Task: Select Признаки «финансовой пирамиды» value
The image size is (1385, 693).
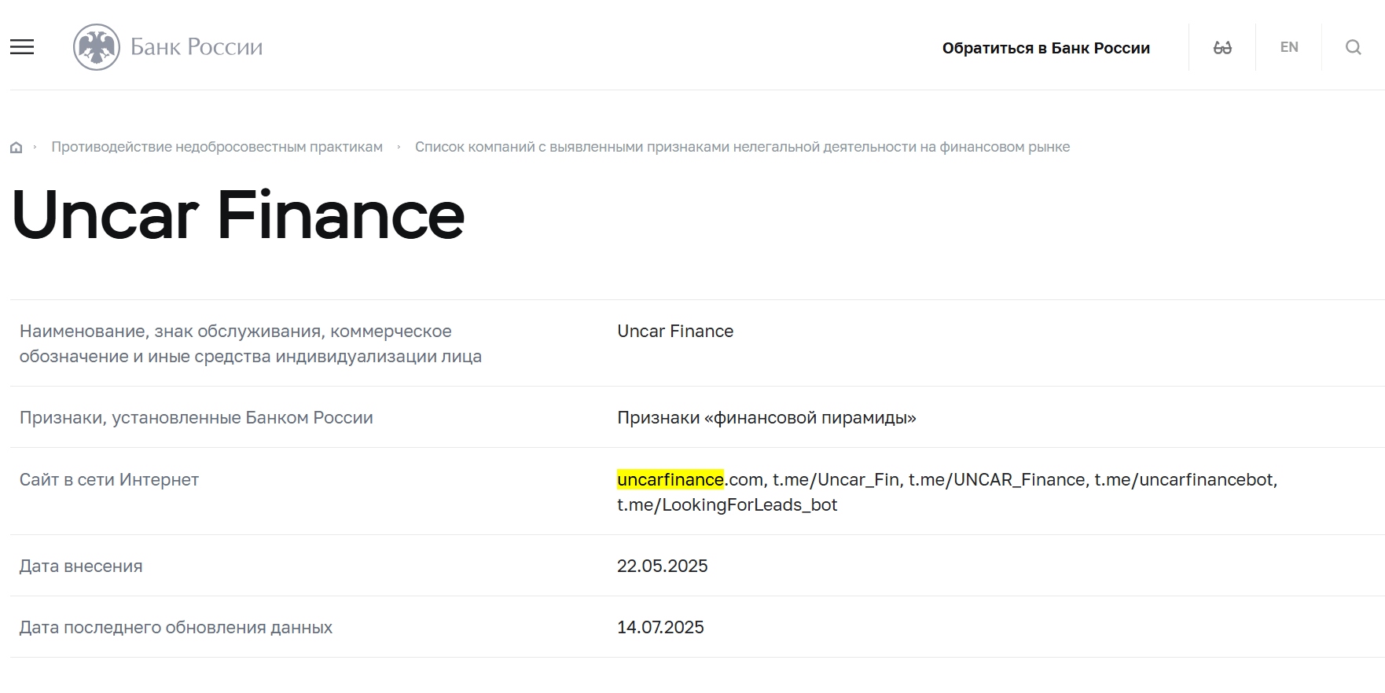Action: click(x=766, y=418)
